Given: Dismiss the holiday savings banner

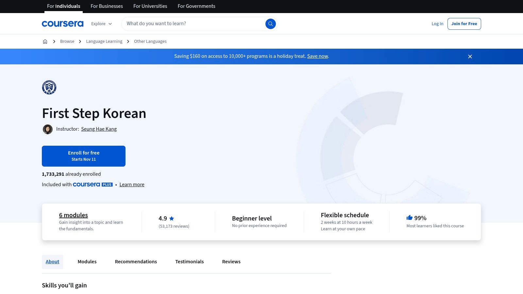Looking at the screenshot, I should point(470,56).
